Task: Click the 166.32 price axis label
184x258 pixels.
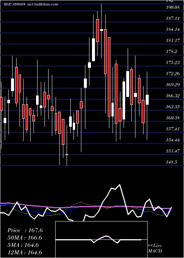Action: (x=173, y=96)
